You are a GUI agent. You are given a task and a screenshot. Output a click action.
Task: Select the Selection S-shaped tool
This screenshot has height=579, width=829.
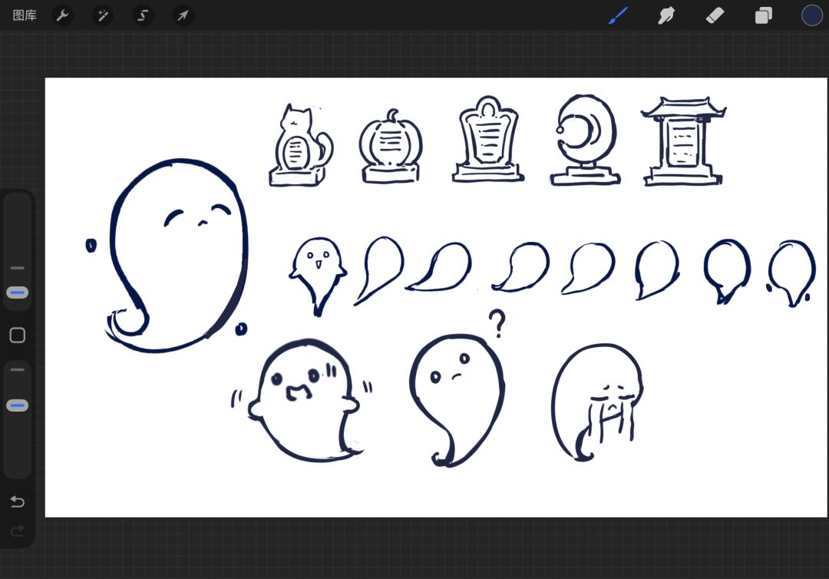[x=143, y=15]
